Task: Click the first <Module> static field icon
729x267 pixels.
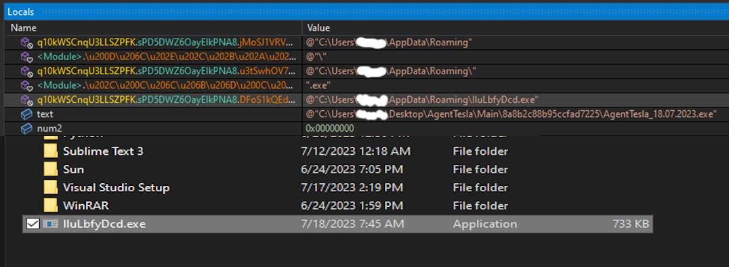Action: coord(25,57)
